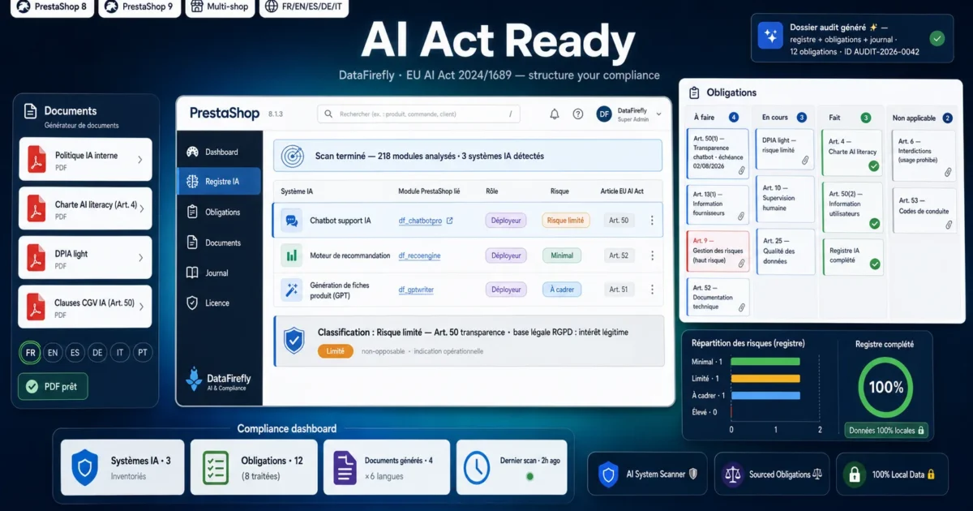The image size is (973, 511).
Task: Select the PT language option
Action: point(143,353)
